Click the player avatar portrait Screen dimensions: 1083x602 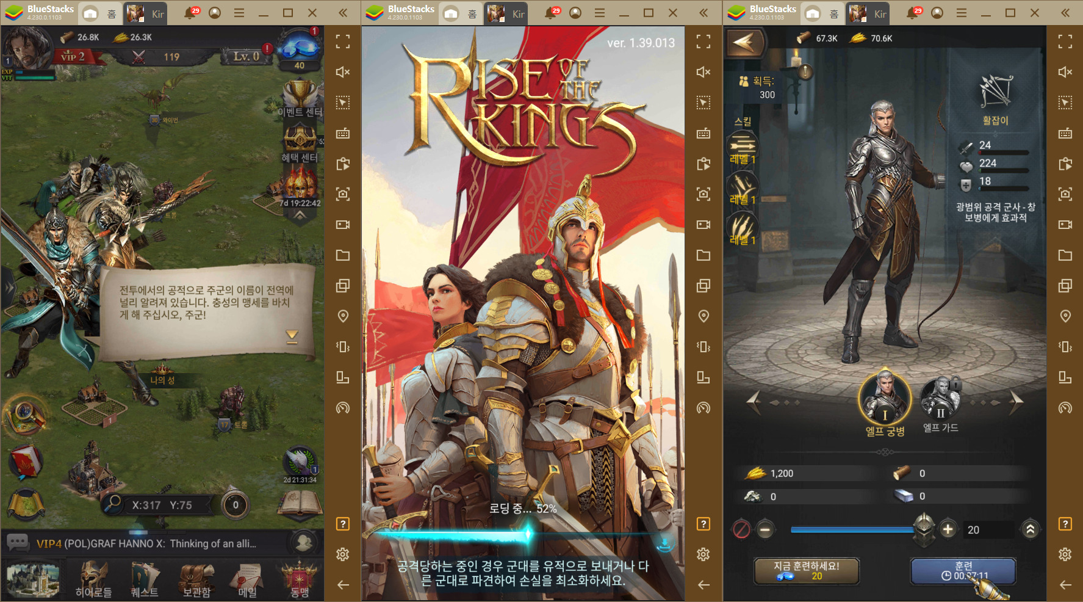pyautogui.click(x=26, y=48)
